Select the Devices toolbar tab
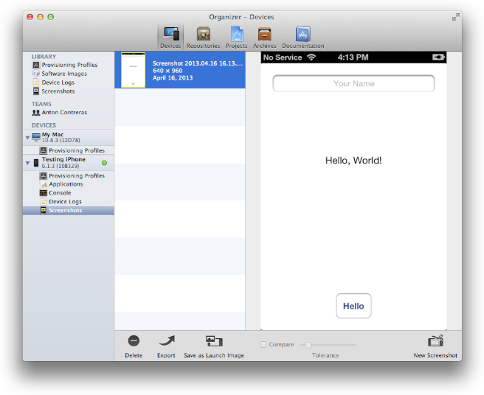Screen dimensions: 484x395 click(170, 35)
